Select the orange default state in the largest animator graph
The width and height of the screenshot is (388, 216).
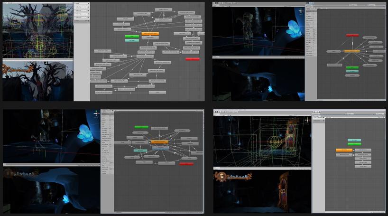[150, 34]
